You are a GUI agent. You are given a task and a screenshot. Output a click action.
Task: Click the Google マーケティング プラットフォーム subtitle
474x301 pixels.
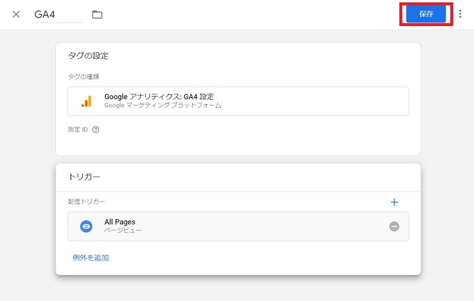pos(162,105)
